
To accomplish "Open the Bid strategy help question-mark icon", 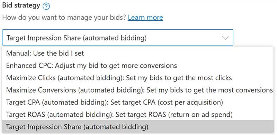I will click(46, 7).
